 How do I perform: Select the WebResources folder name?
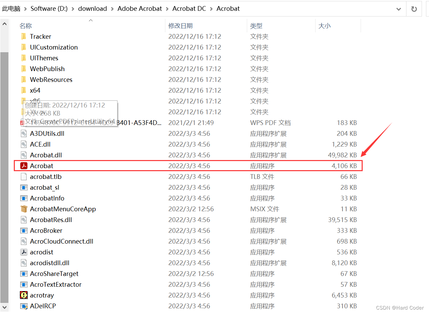(x=51, y=80)
